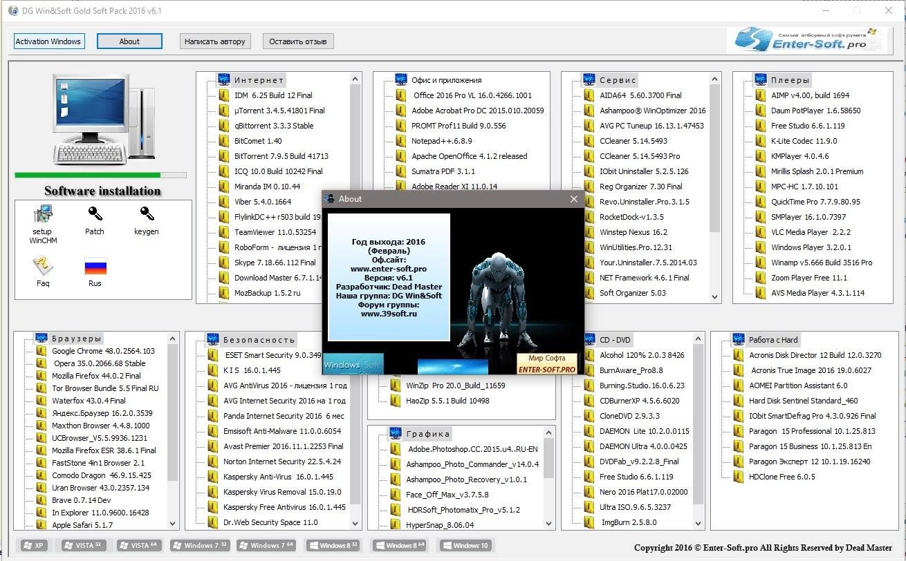Click the icon beside Alcohol 120%
Image resolution: width=906 pixels, height=561 pixels.
tap(589, 355)
